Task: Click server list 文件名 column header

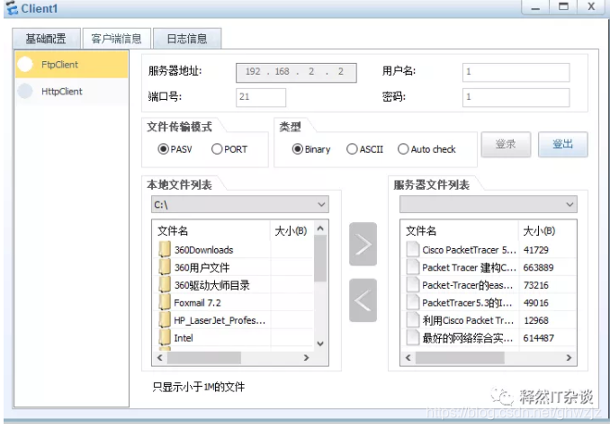Action: [461, 231]
